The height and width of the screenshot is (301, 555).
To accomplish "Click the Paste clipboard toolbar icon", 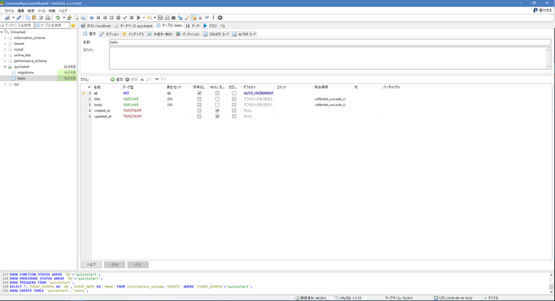I will click(34, 17).
